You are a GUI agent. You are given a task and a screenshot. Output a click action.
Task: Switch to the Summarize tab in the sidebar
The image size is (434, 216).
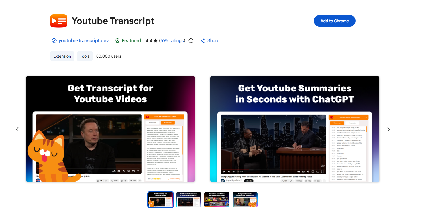[x=168, y=123]
